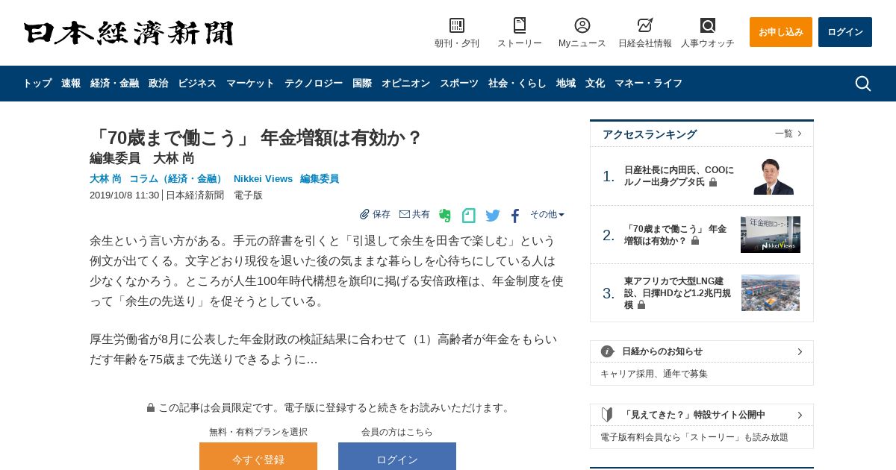Open the 編集委員 tag link
The height and width of the screenshot is (470, 896).
pos(320,179)
